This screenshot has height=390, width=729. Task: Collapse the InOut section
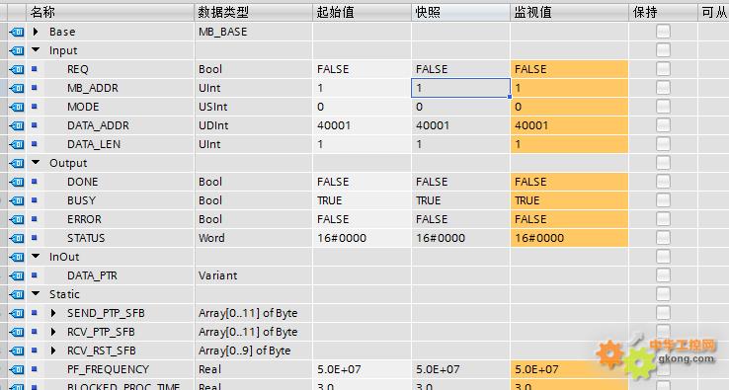click(x=36, y=256)
